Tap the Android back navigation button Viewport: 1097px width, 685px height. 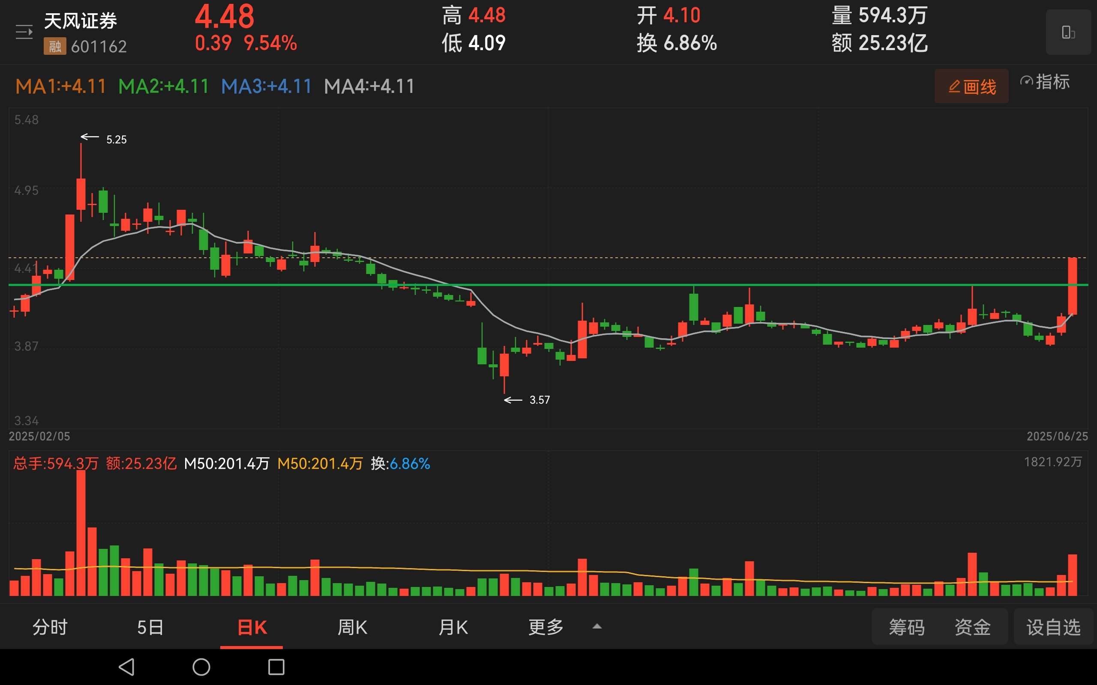pyautogui.click(x=126, y=667)
